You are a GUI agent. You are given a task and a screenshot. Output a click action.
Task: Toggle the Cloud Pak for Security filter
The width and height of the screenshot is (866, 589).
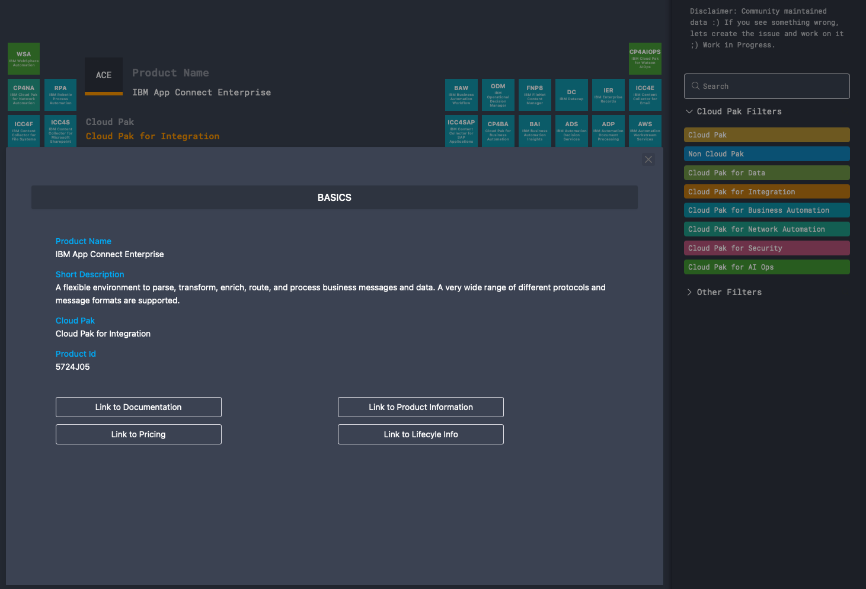point(767,248)
